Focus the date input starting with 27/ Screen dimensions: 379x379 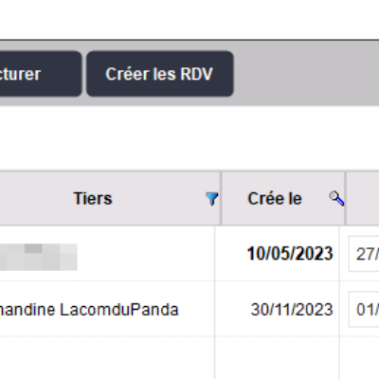364,254
